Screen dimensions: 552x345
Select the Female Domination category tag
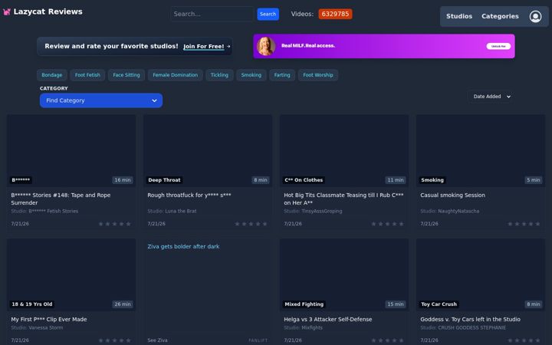click(x=176, y=75)
